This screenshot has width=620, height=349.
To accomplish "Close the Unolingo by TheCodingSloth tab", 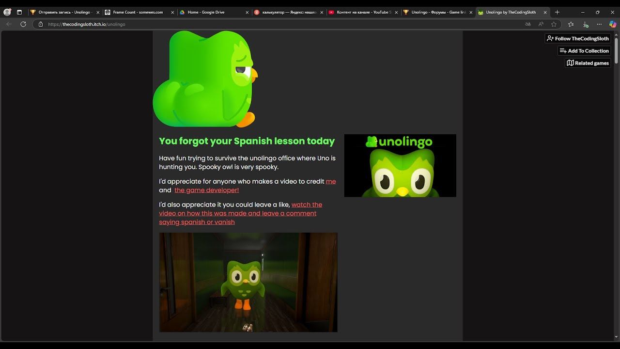I will pyautogui.click(x=545, y=13).
